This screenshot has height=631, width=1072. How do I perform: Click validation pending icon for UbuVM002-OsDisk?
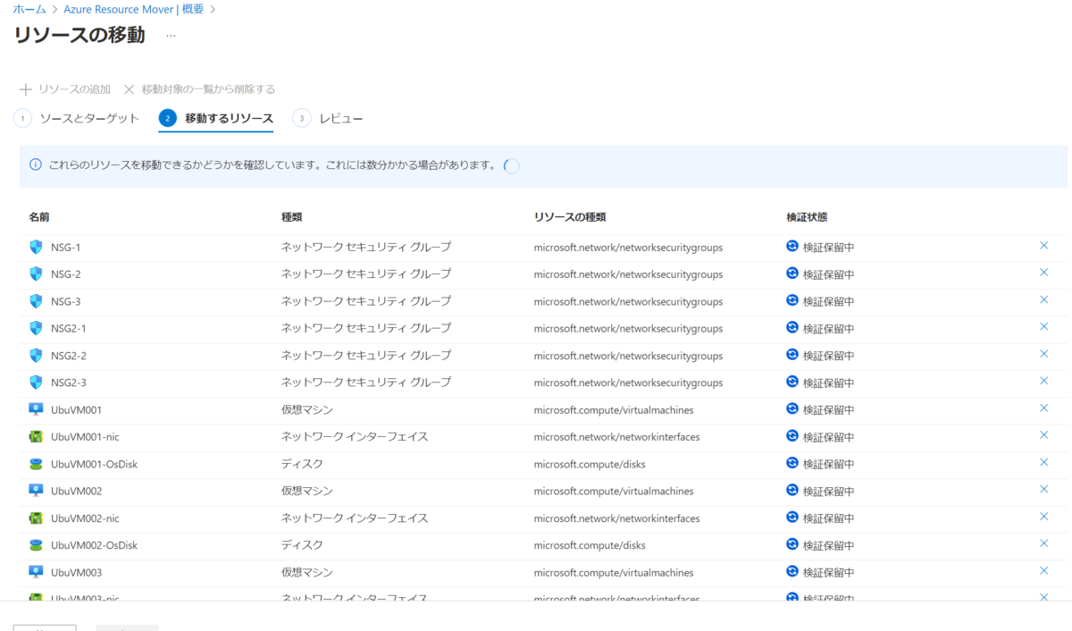(792, 543)
